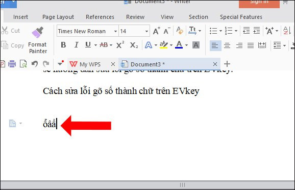Apply the yellow highlight color
The width and height of the screenshot is (295, 190).
[163, 45]
